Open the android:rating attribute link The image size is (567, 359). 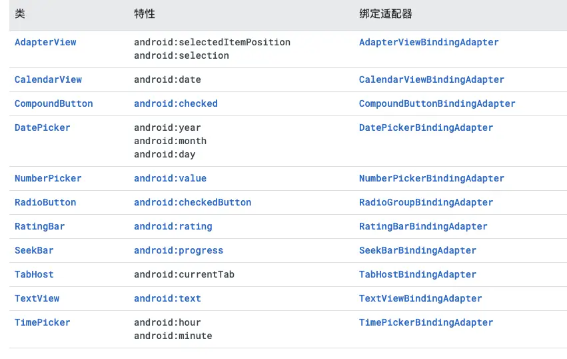pyautogui.click(x=173, y=226)
